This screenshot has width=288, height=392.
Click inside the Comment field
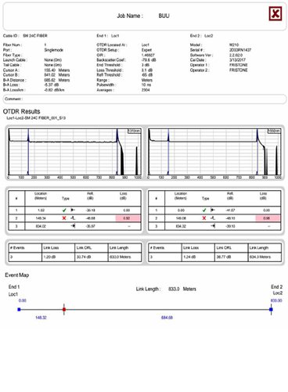tap(145, 99)
